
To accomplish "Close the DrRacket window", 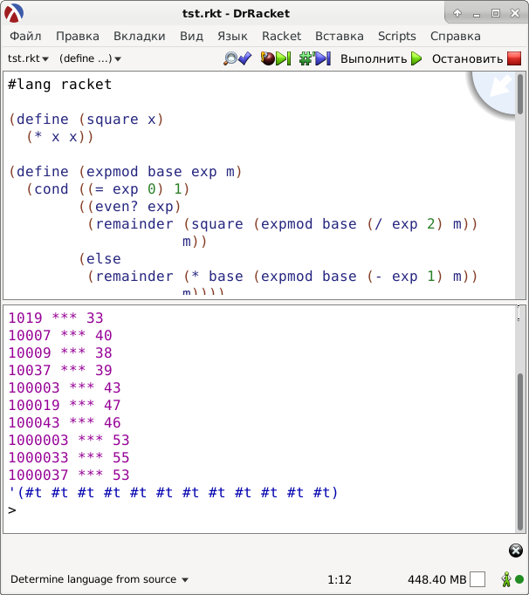I will [515, 13].
